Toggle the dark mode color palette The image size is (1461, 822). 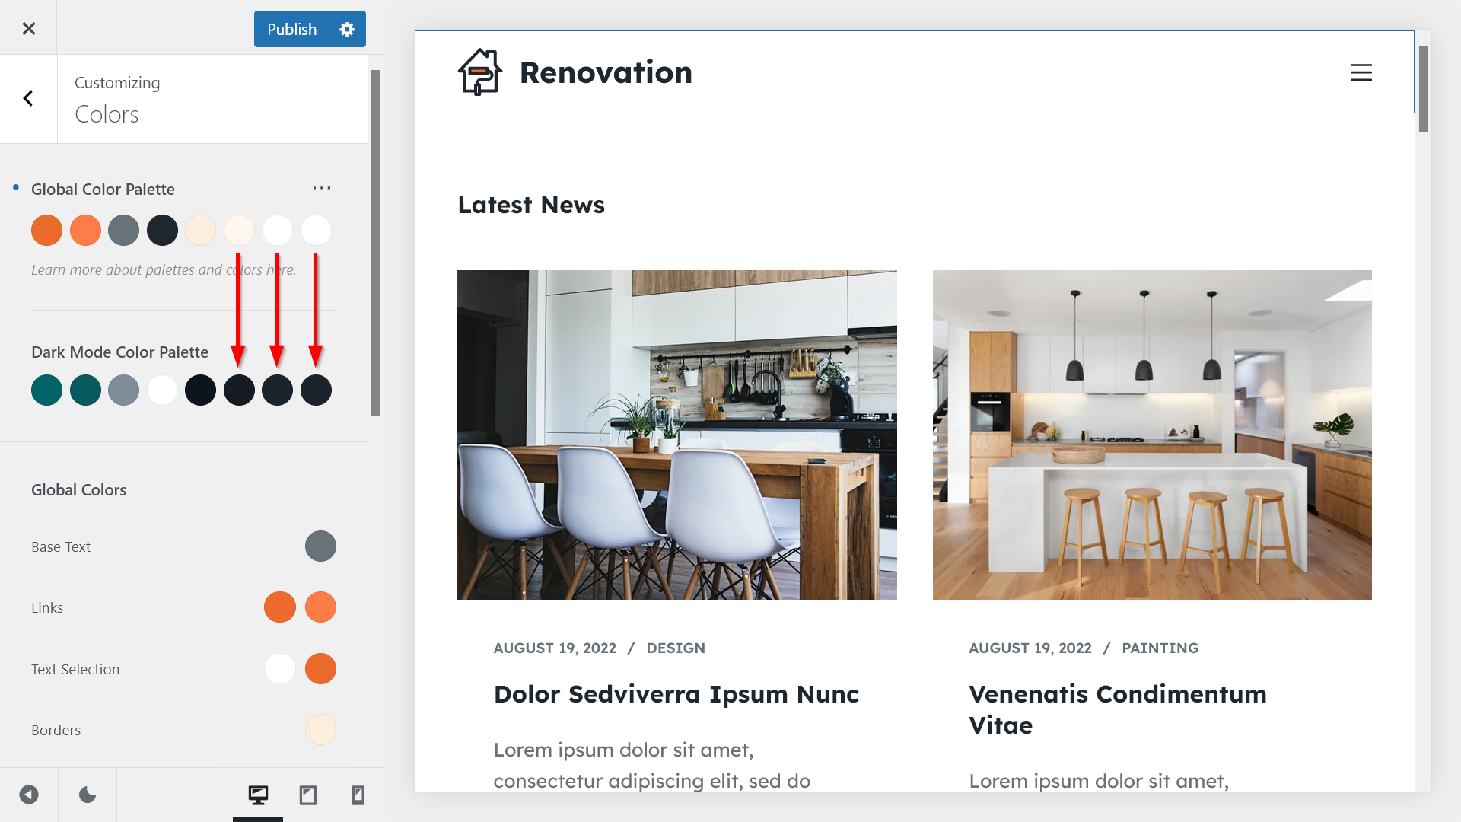(x=88, y=794)
